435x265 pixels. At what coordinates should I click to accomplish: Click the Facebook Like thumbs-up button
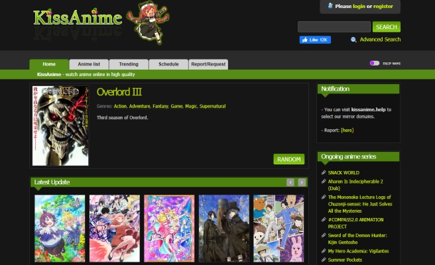(315, 40)
